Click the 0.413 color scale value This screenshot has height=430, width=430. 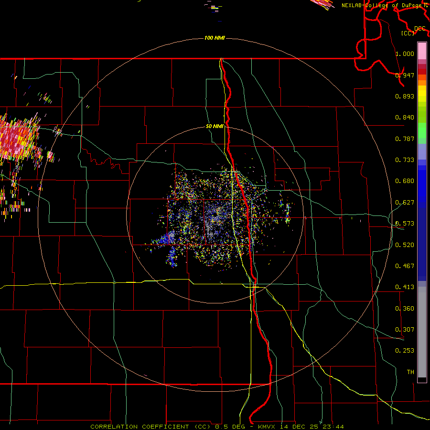pos(405,287)
